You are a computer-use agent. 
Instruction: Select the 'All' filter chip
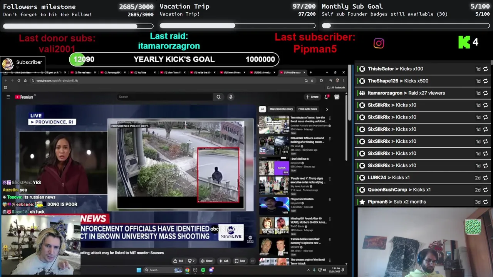point(262,109)
